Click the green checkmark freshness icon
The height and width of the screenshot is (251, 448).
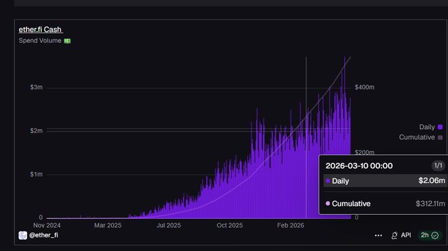435,235
